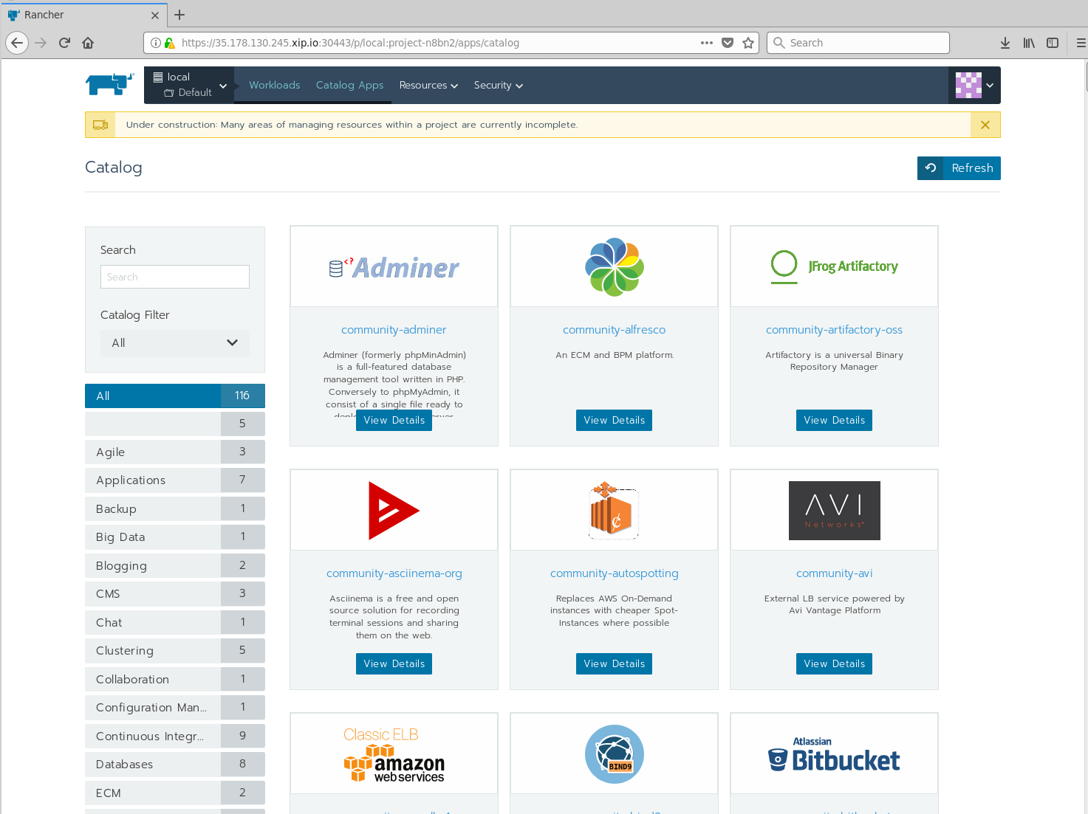View Details for community-alfresco
1088x814 pixels.
pos(614,420)
